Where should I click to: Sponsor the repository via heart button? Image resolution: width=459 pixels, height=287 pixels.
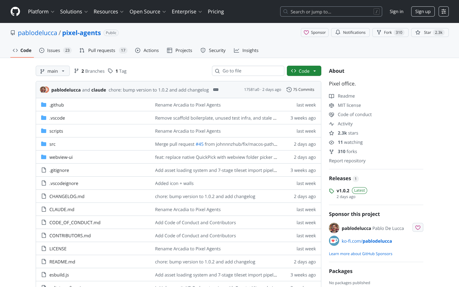315,33
